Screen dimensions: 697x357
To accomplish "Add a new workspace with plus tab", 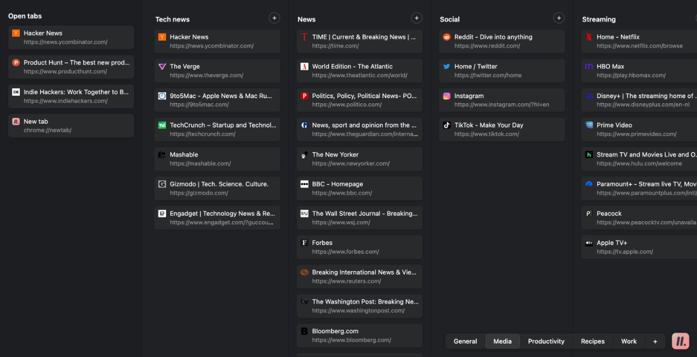I will (x=655, y=341).
